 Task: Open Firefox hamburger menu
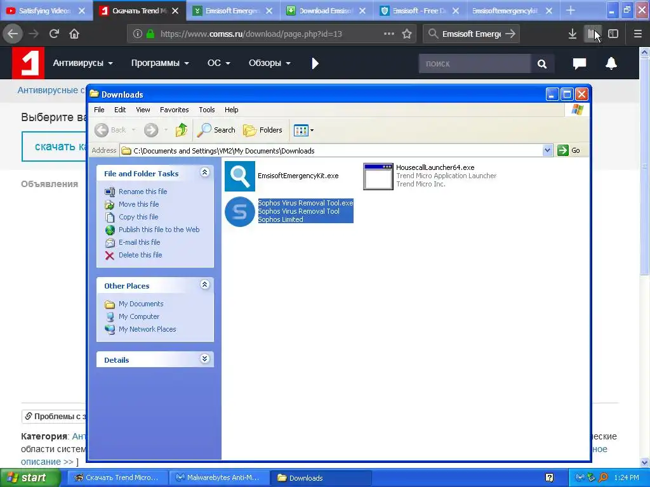tap(637, 34)
